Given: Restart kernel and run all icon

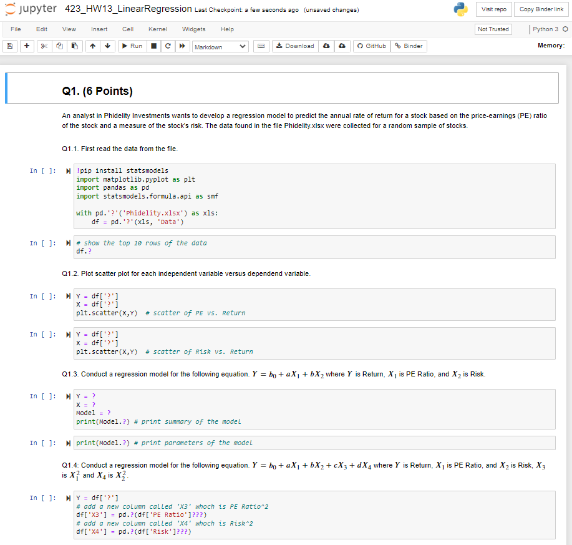Looking at the screenshot, I should (x=182, y=46).
